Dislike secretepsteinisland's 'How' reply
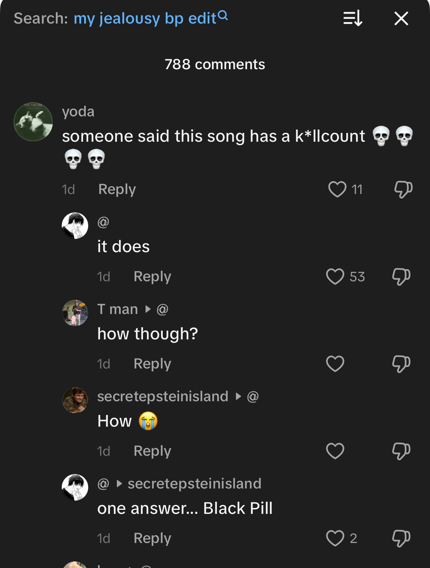This screenshot has width=430, height=568. [x=401, y=451]
